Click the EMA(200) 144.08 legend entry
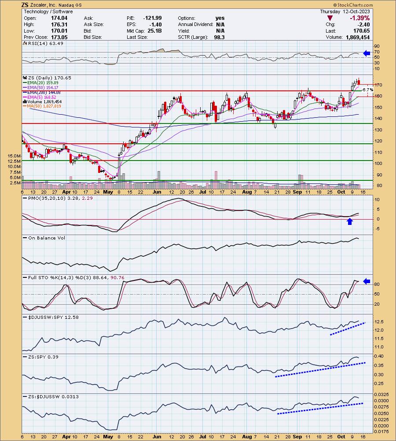396x441 pixels. [44, 92]
